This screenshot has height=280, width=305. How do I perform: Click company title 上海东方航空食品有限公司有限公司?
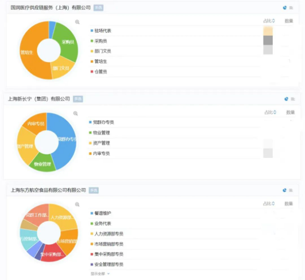[48, 190]
